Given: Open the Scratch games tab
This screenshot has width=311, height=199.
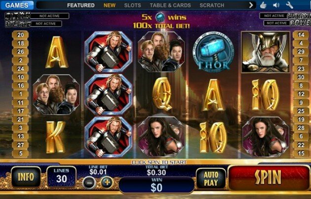Looking at the screenshot, I should click(x=212, y=5).
